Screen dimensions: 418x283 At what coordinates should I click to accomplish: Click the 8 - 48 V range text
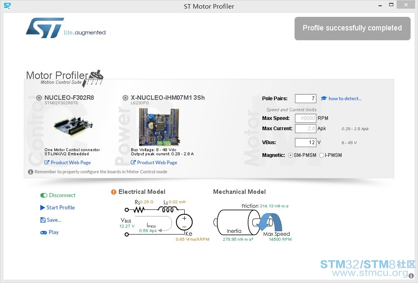pos(349,143)
